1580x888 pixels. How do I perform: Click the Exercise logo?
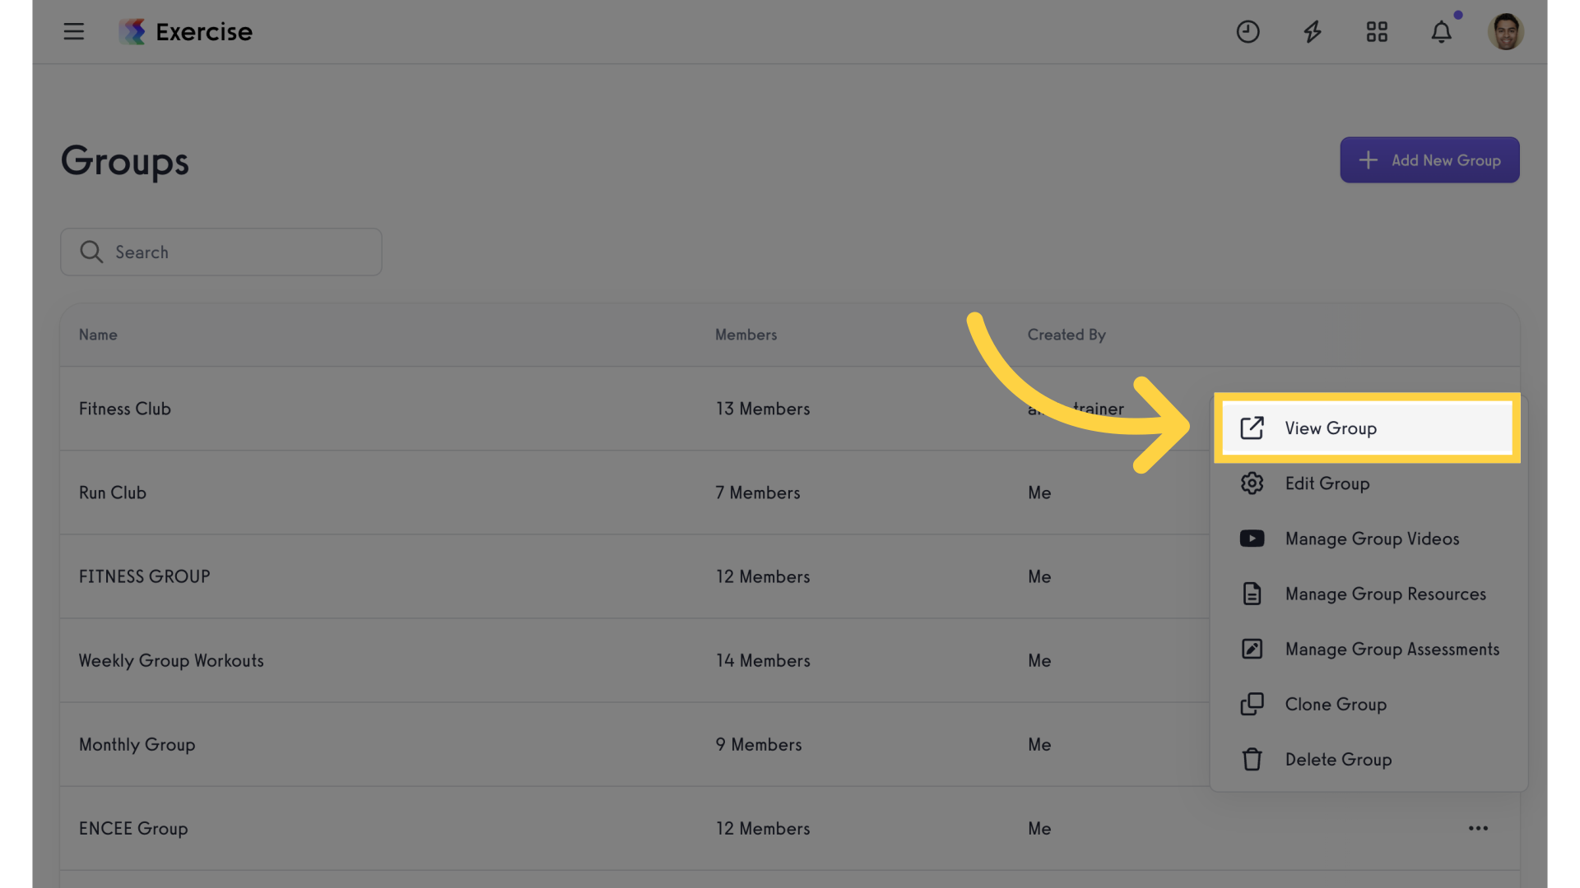click(x=186, y=31)
